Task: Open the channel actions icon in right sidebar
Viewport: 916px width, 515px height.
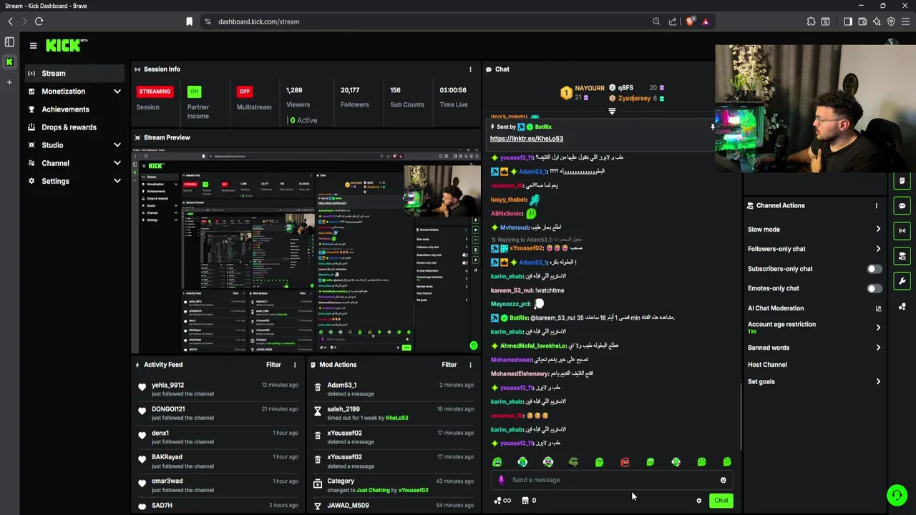Action: [902, 255]
